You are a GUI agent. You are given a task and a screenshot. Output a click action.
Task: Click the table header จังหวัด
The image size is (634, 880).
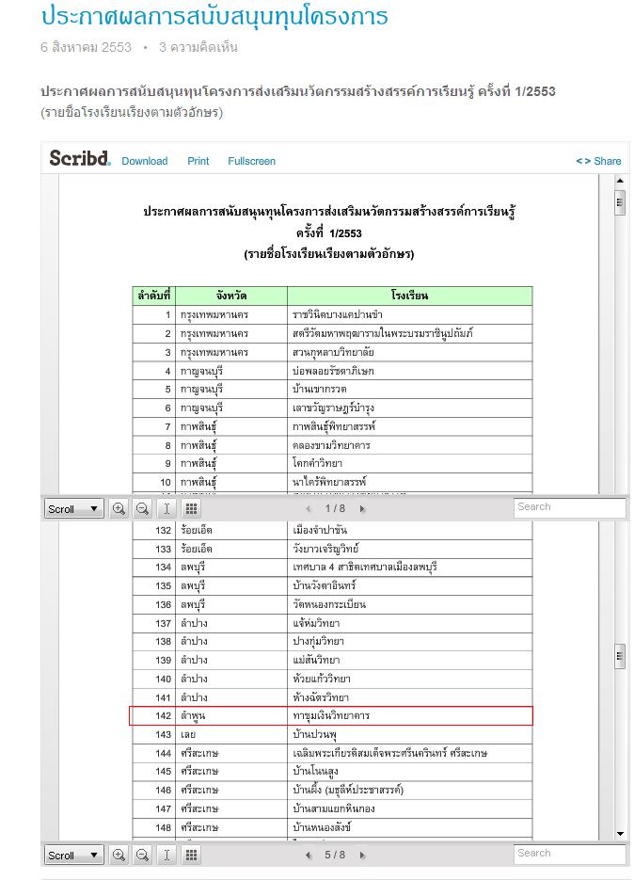coord(231,296)
